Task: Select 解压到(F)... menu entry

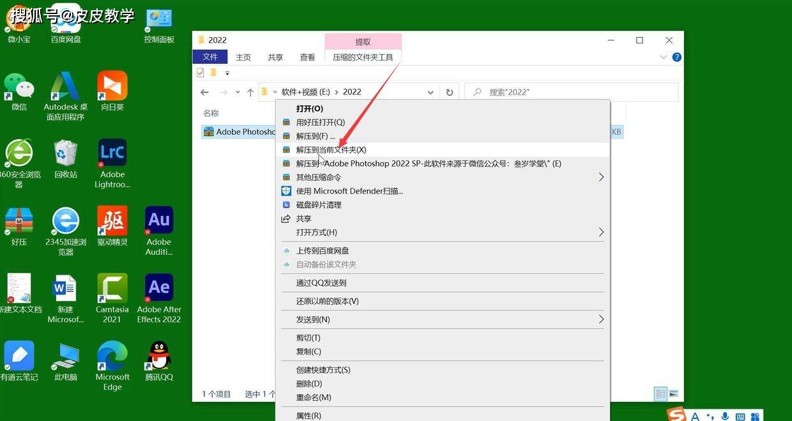Action: (x=443, y=136)
